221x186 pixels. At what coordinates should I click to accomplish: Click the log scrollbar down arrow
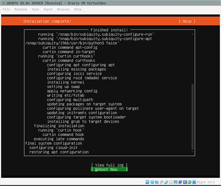(193, 152)
